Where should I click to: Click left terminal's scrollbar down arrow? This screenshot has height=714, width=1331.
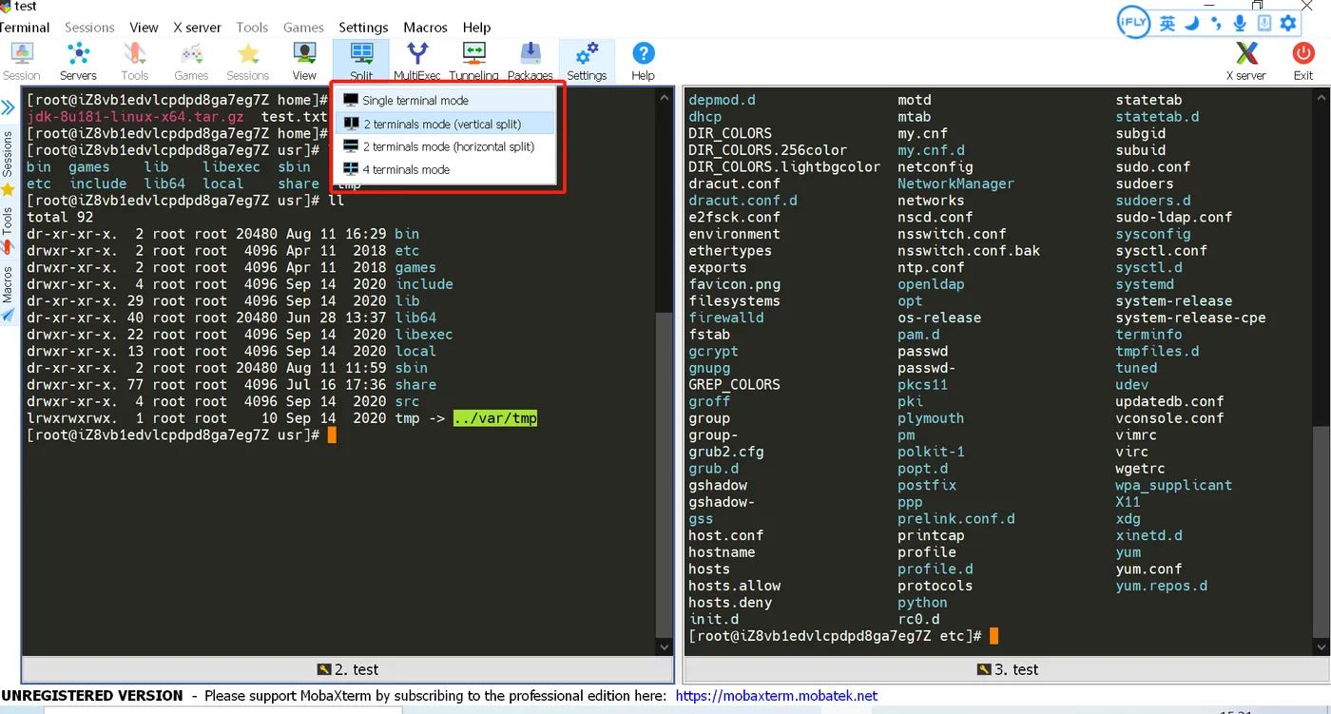[665, 647]
